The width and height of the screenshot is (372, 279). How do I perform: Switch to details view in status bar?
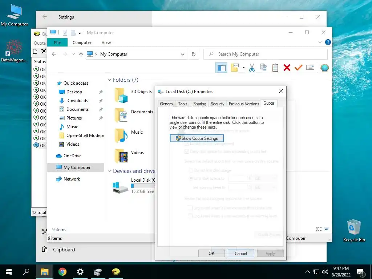point(319,229)
